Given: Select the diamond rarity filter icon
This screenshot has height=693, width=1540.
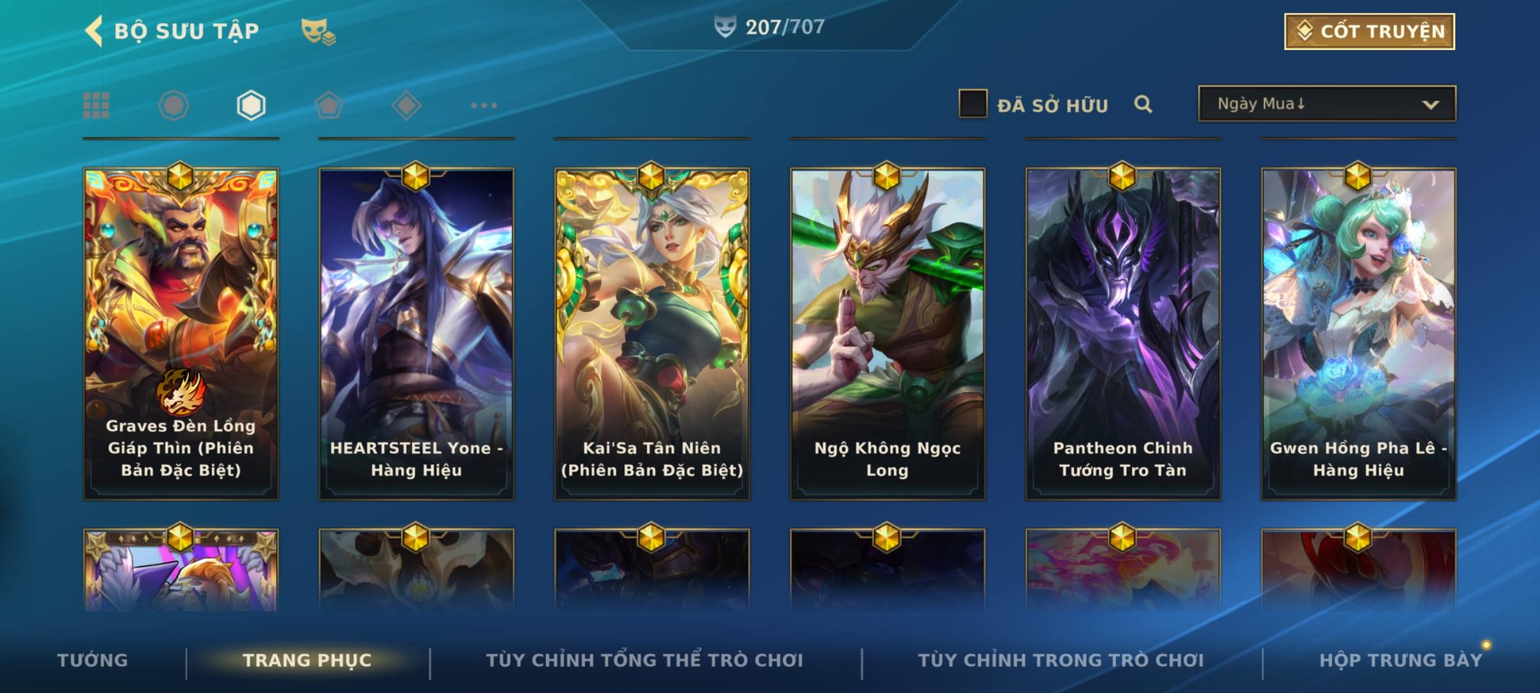Looking at the screenshot, I should [406, 105].
